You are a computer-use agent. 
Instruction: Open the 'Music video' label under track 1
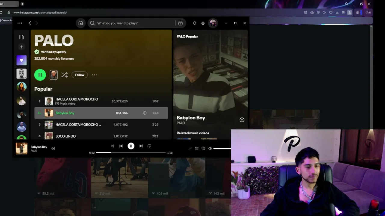coord(66,103)
